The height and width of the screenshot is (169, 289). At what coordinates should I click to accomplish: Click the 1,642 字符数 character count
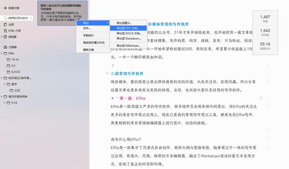pyautogui.click(x=265, y=32)
